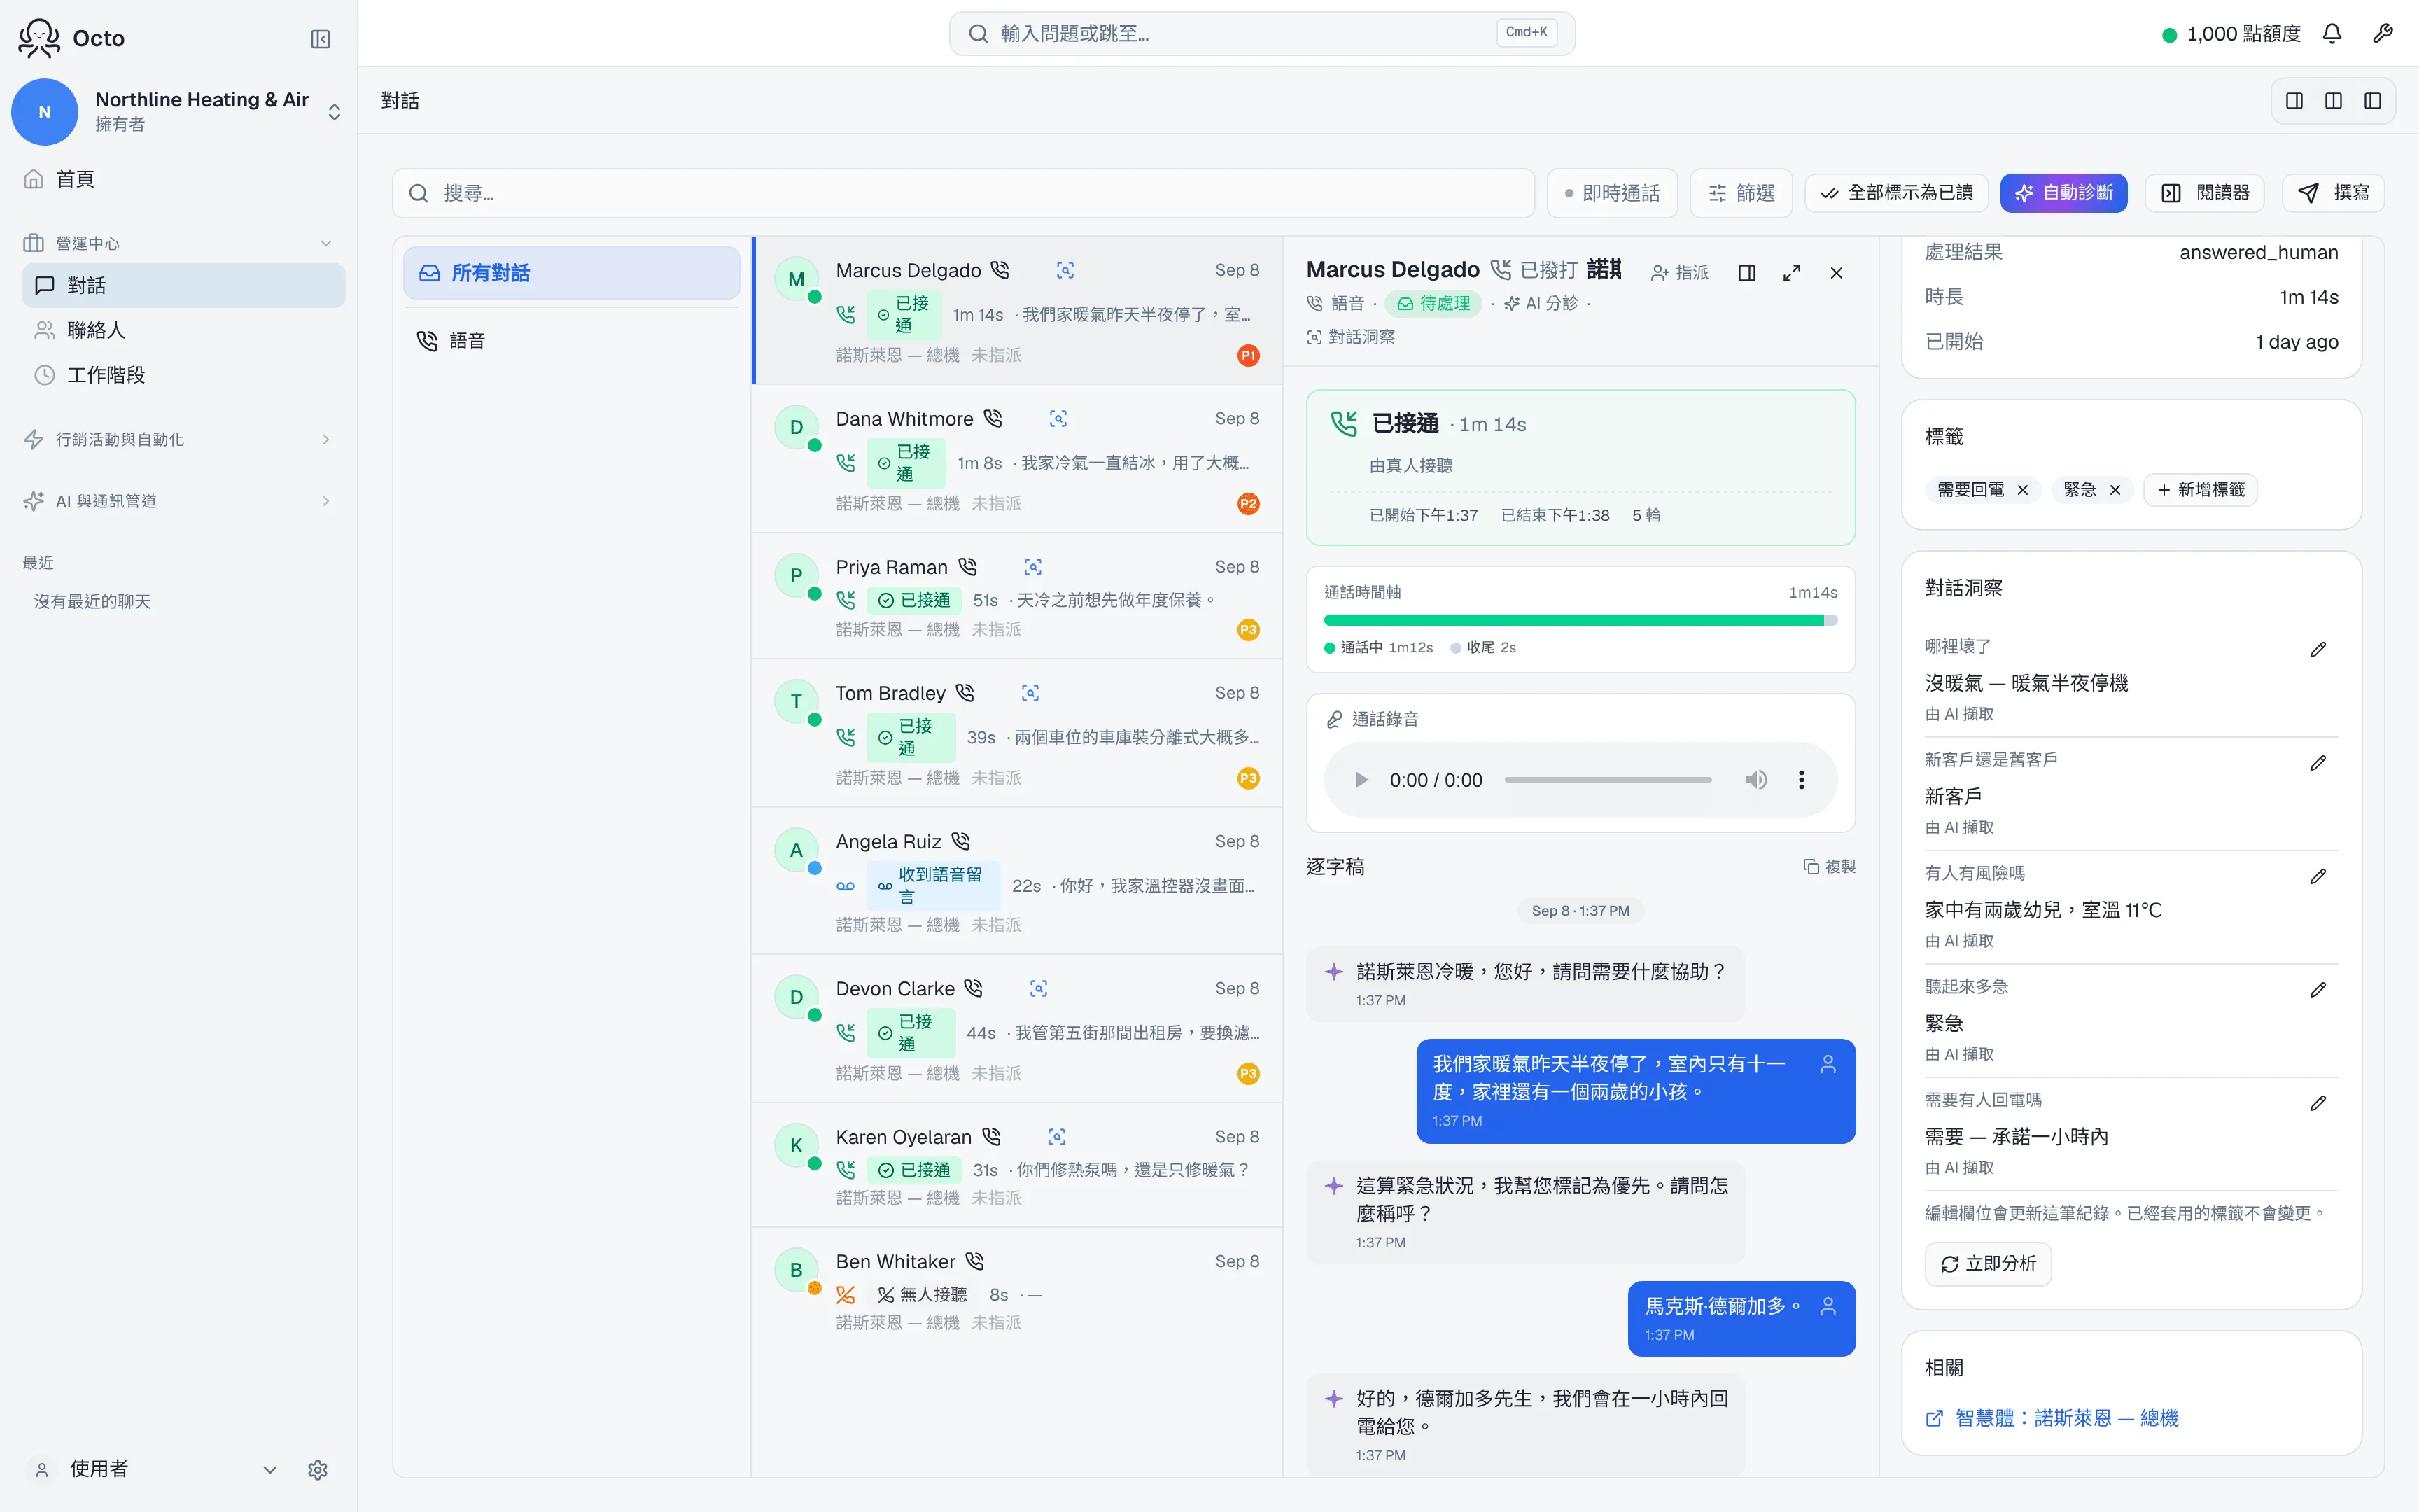This screenshot has width=2419, height=1512.
Task: Expand AI 與通訊管道 section
Action: [178, 501]
